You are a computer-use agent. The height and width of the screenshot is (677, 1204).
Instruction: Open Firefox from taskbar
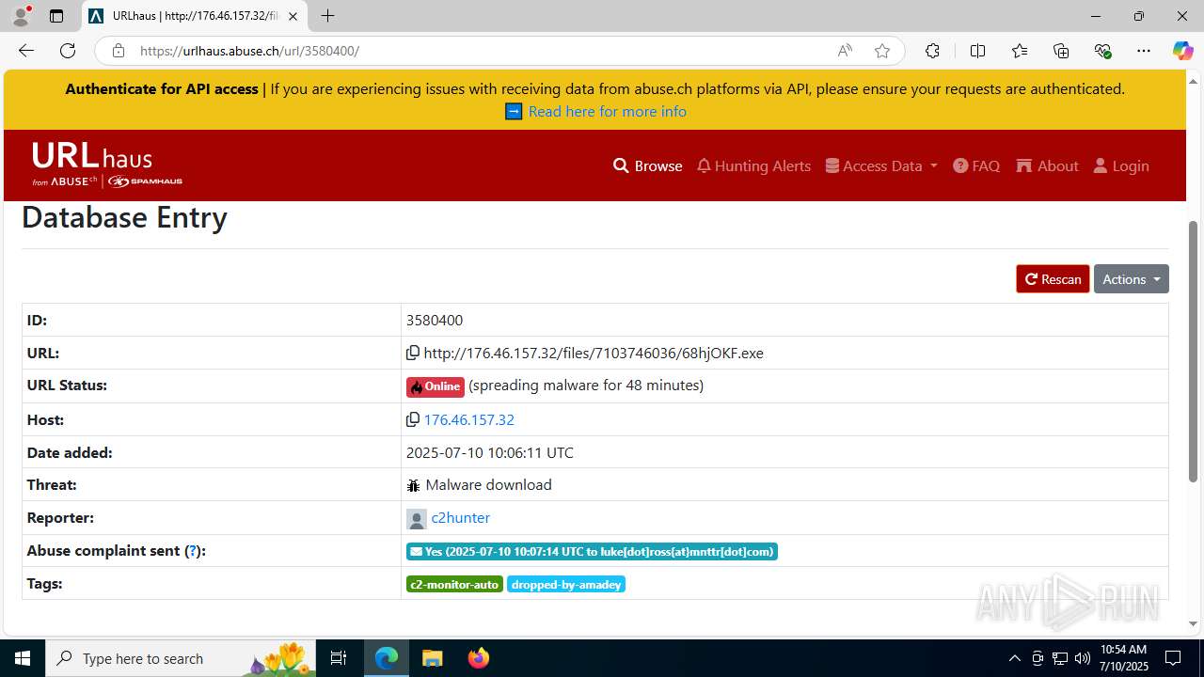click(479, 658)
